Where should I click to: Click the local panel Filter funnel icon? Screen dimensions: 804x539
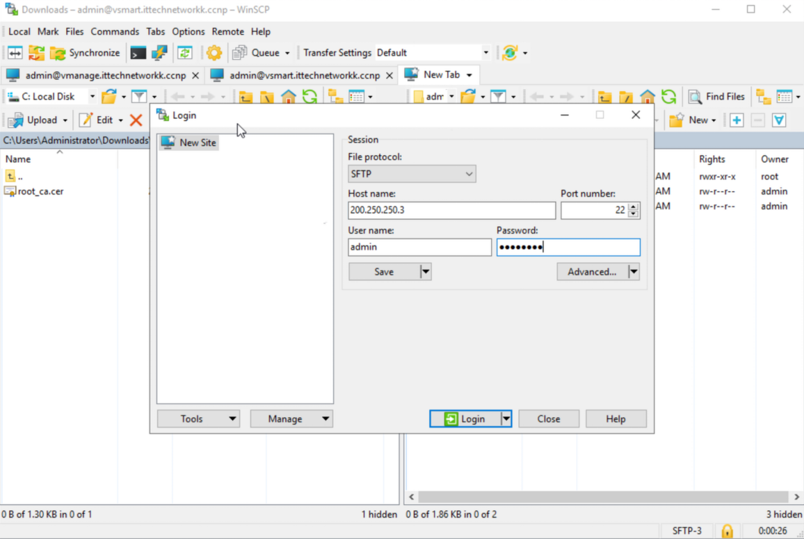(139, 97)
